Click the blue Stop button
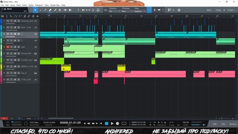The height and width of the screenshot is (134, 238). click(x=107, y=124)
